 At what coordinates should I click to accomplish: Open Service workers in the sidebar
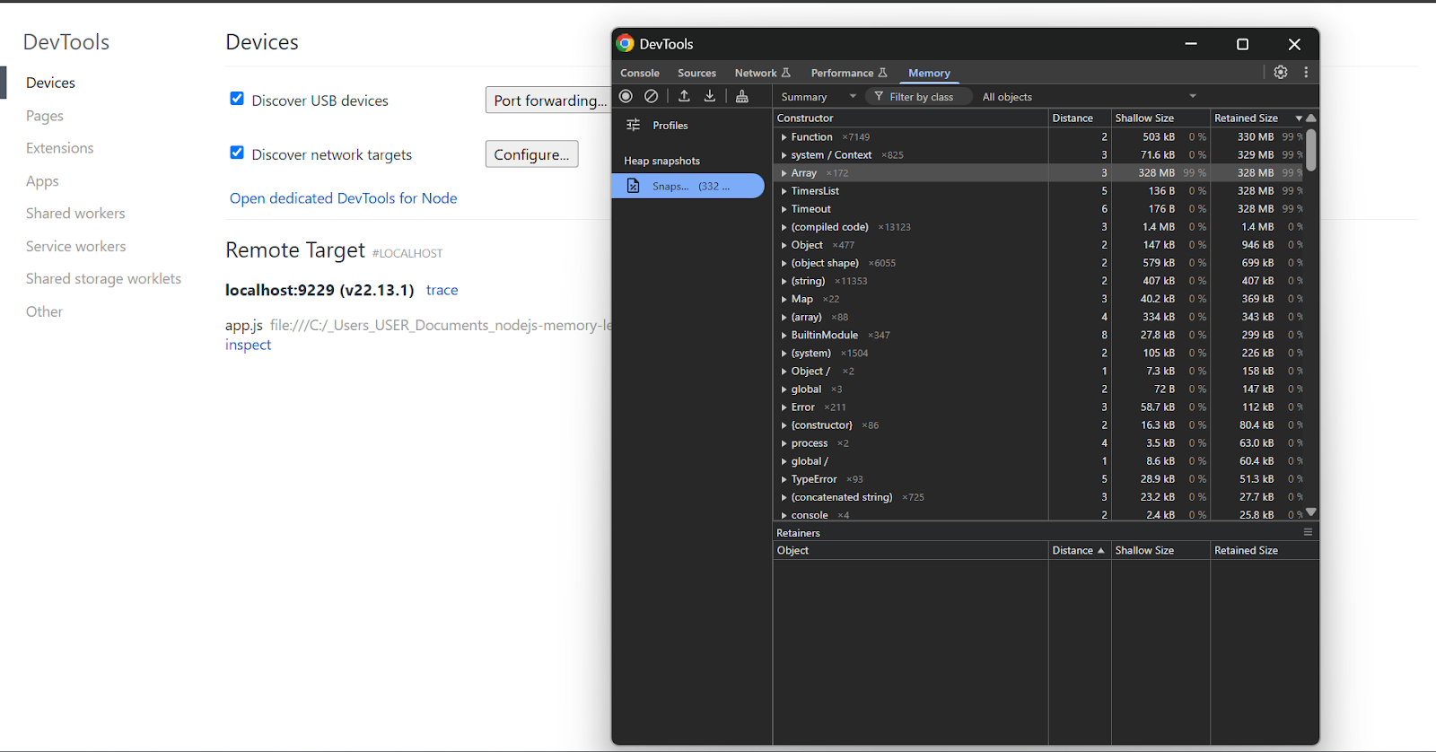pos(76,246)
